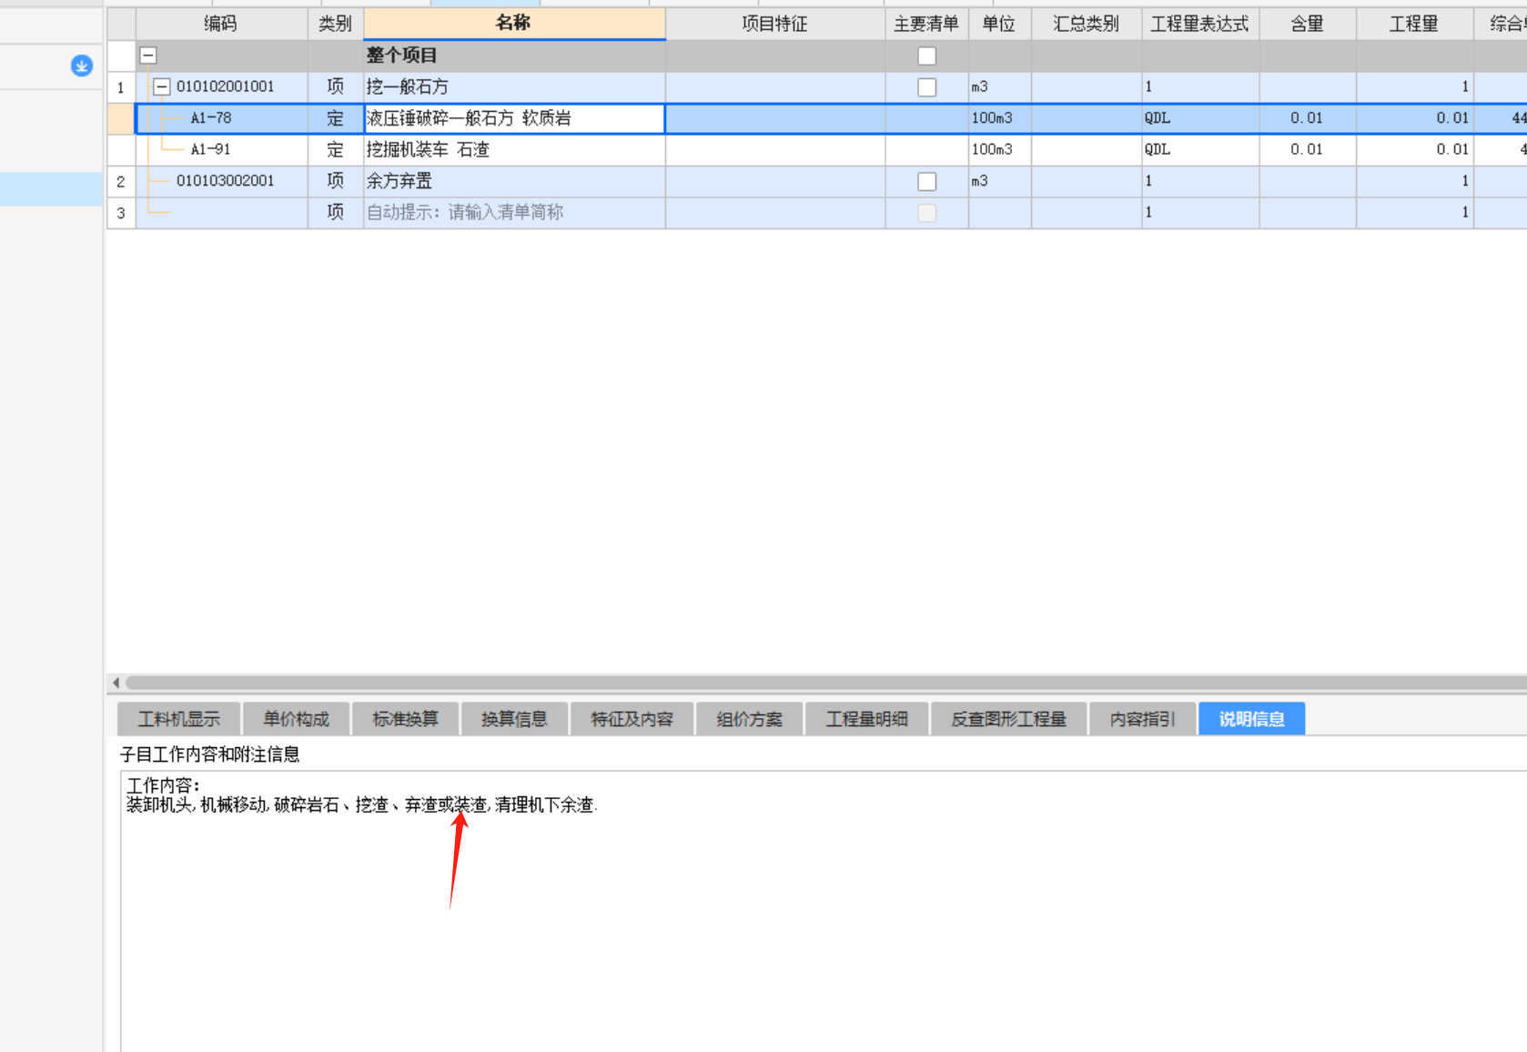This screenshot has width=1527, height=1052.
Task: Click the row number 1 header
Action: tap(121, 87)
